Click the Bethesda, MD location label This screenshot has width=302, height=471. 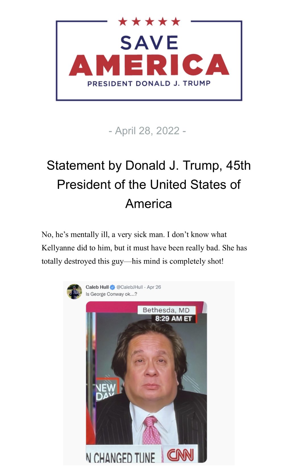pos(166,310)
